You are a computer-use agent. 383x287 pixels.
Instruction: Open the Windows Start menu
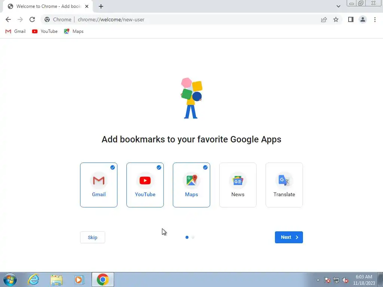coord(10,280)
